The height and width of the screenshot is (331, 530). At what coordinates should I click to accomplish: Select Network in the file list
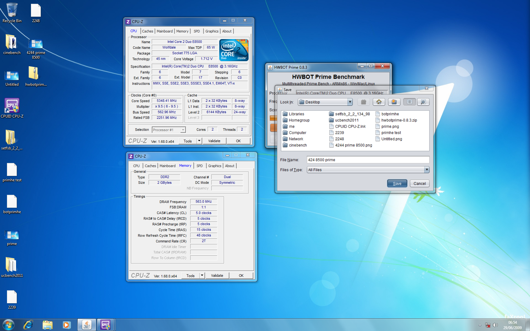[293, 139]
